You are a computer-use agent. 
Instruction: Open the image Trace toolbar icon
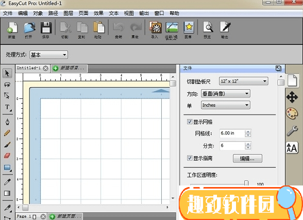pos(172,28)
